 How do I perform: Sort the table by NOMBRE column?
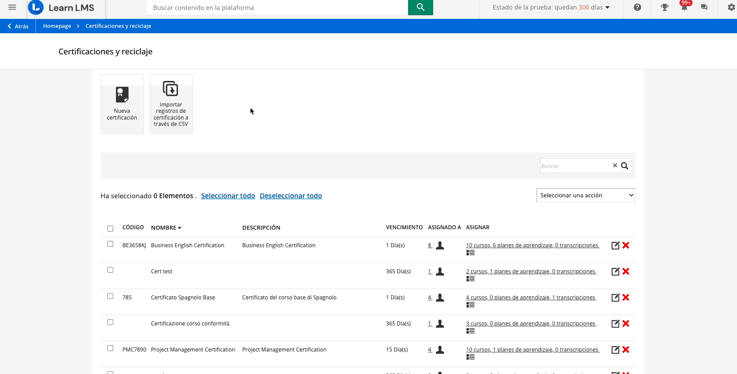(166, 227)
